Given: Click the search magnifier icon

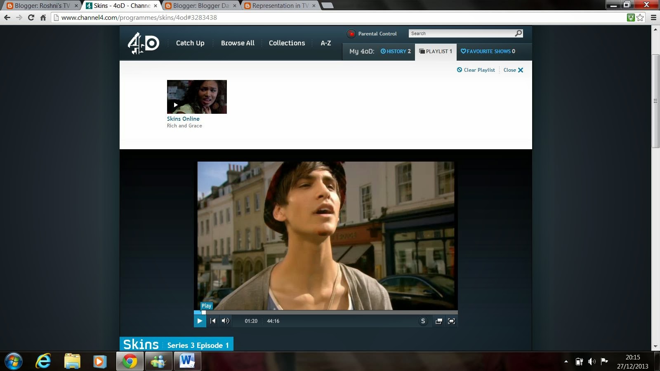Looking at the screenshot, I should pyautogui.click(x=519, y=33).
